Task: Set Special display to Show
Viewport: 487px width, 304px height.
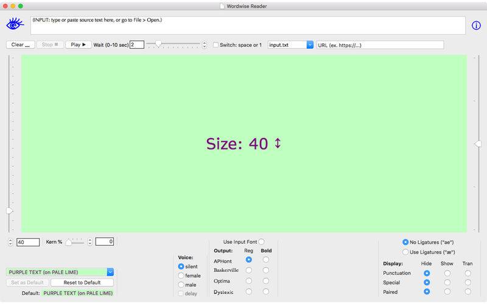Action: pos(447,282)
